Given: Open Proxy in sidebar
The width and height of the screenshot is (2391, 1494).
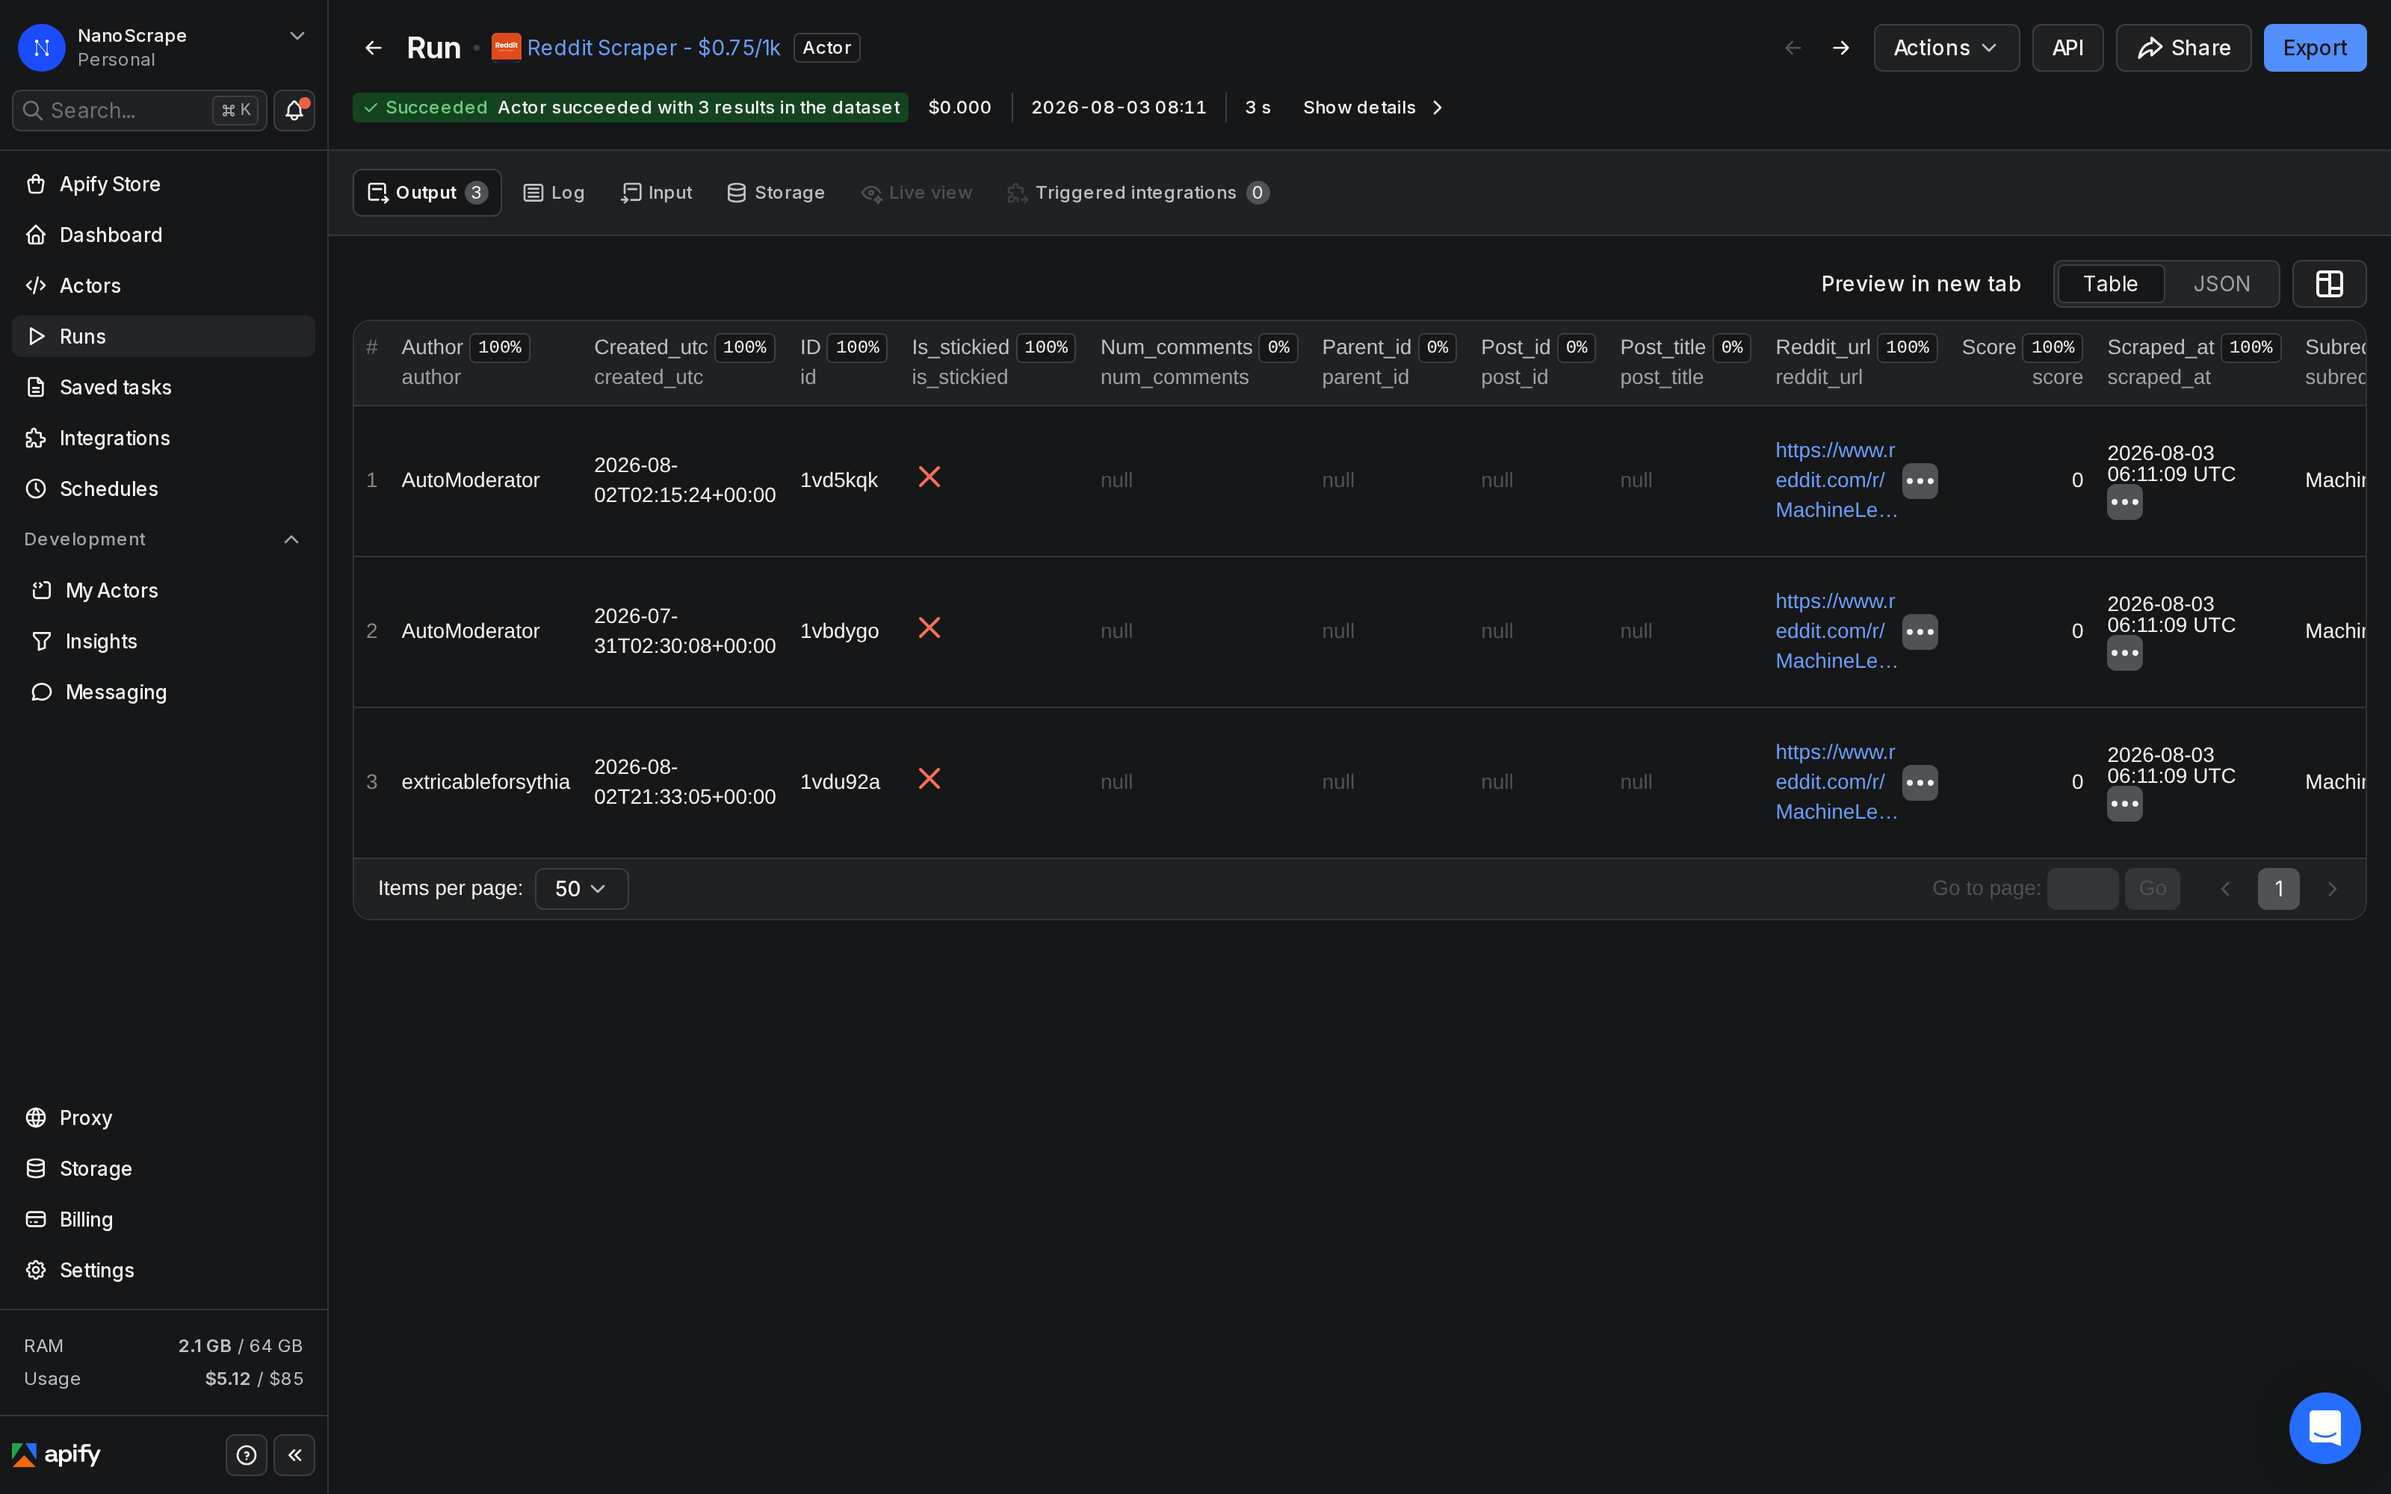Looking at the screenshot, I should point(163,1118).
